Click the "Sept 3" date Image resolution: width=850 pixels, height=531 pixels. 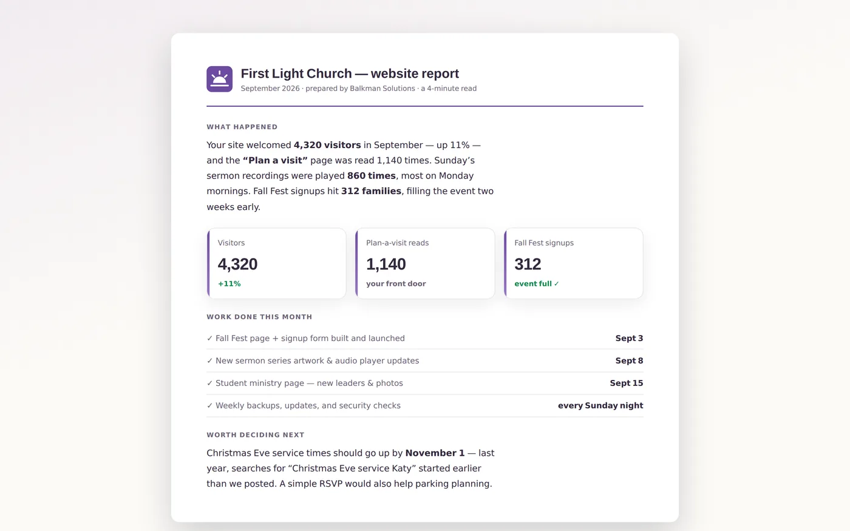click(629, 338)
